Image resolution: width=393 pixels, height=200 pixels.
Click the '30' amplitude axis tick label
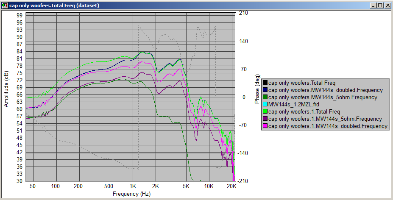point(20,181)
